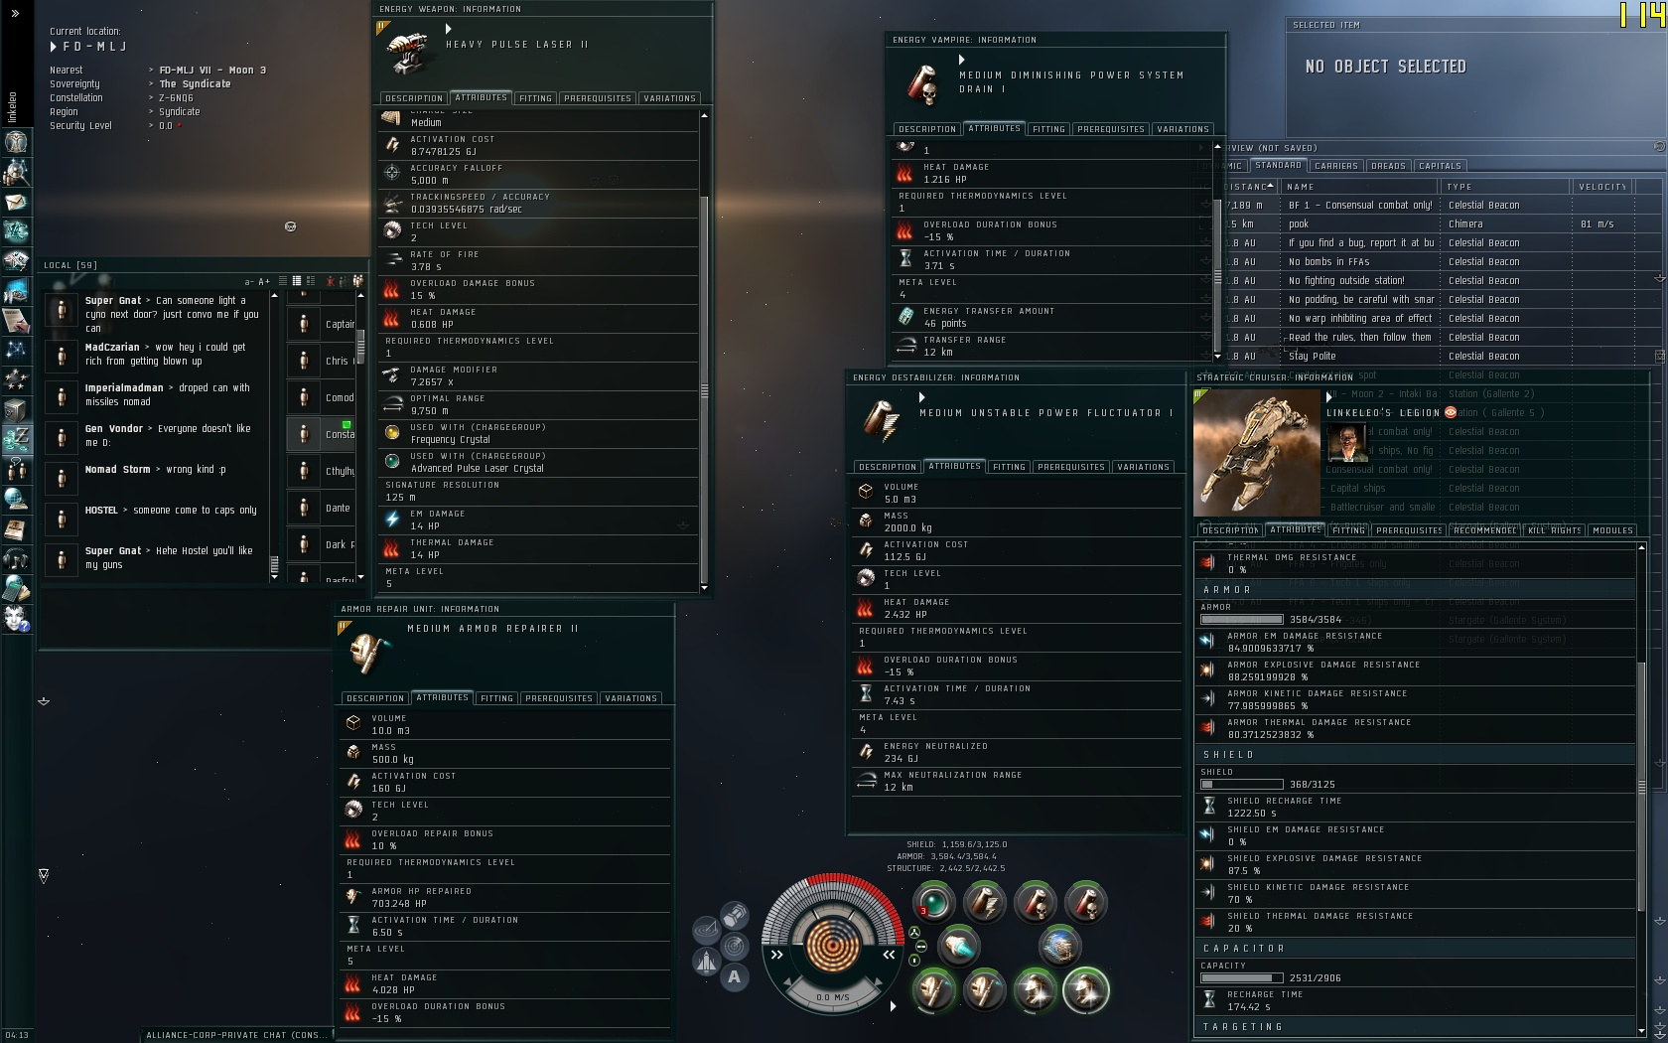Click Super Gnat's name in Local chat
1668x1043 pixels.
click(113, 300)
